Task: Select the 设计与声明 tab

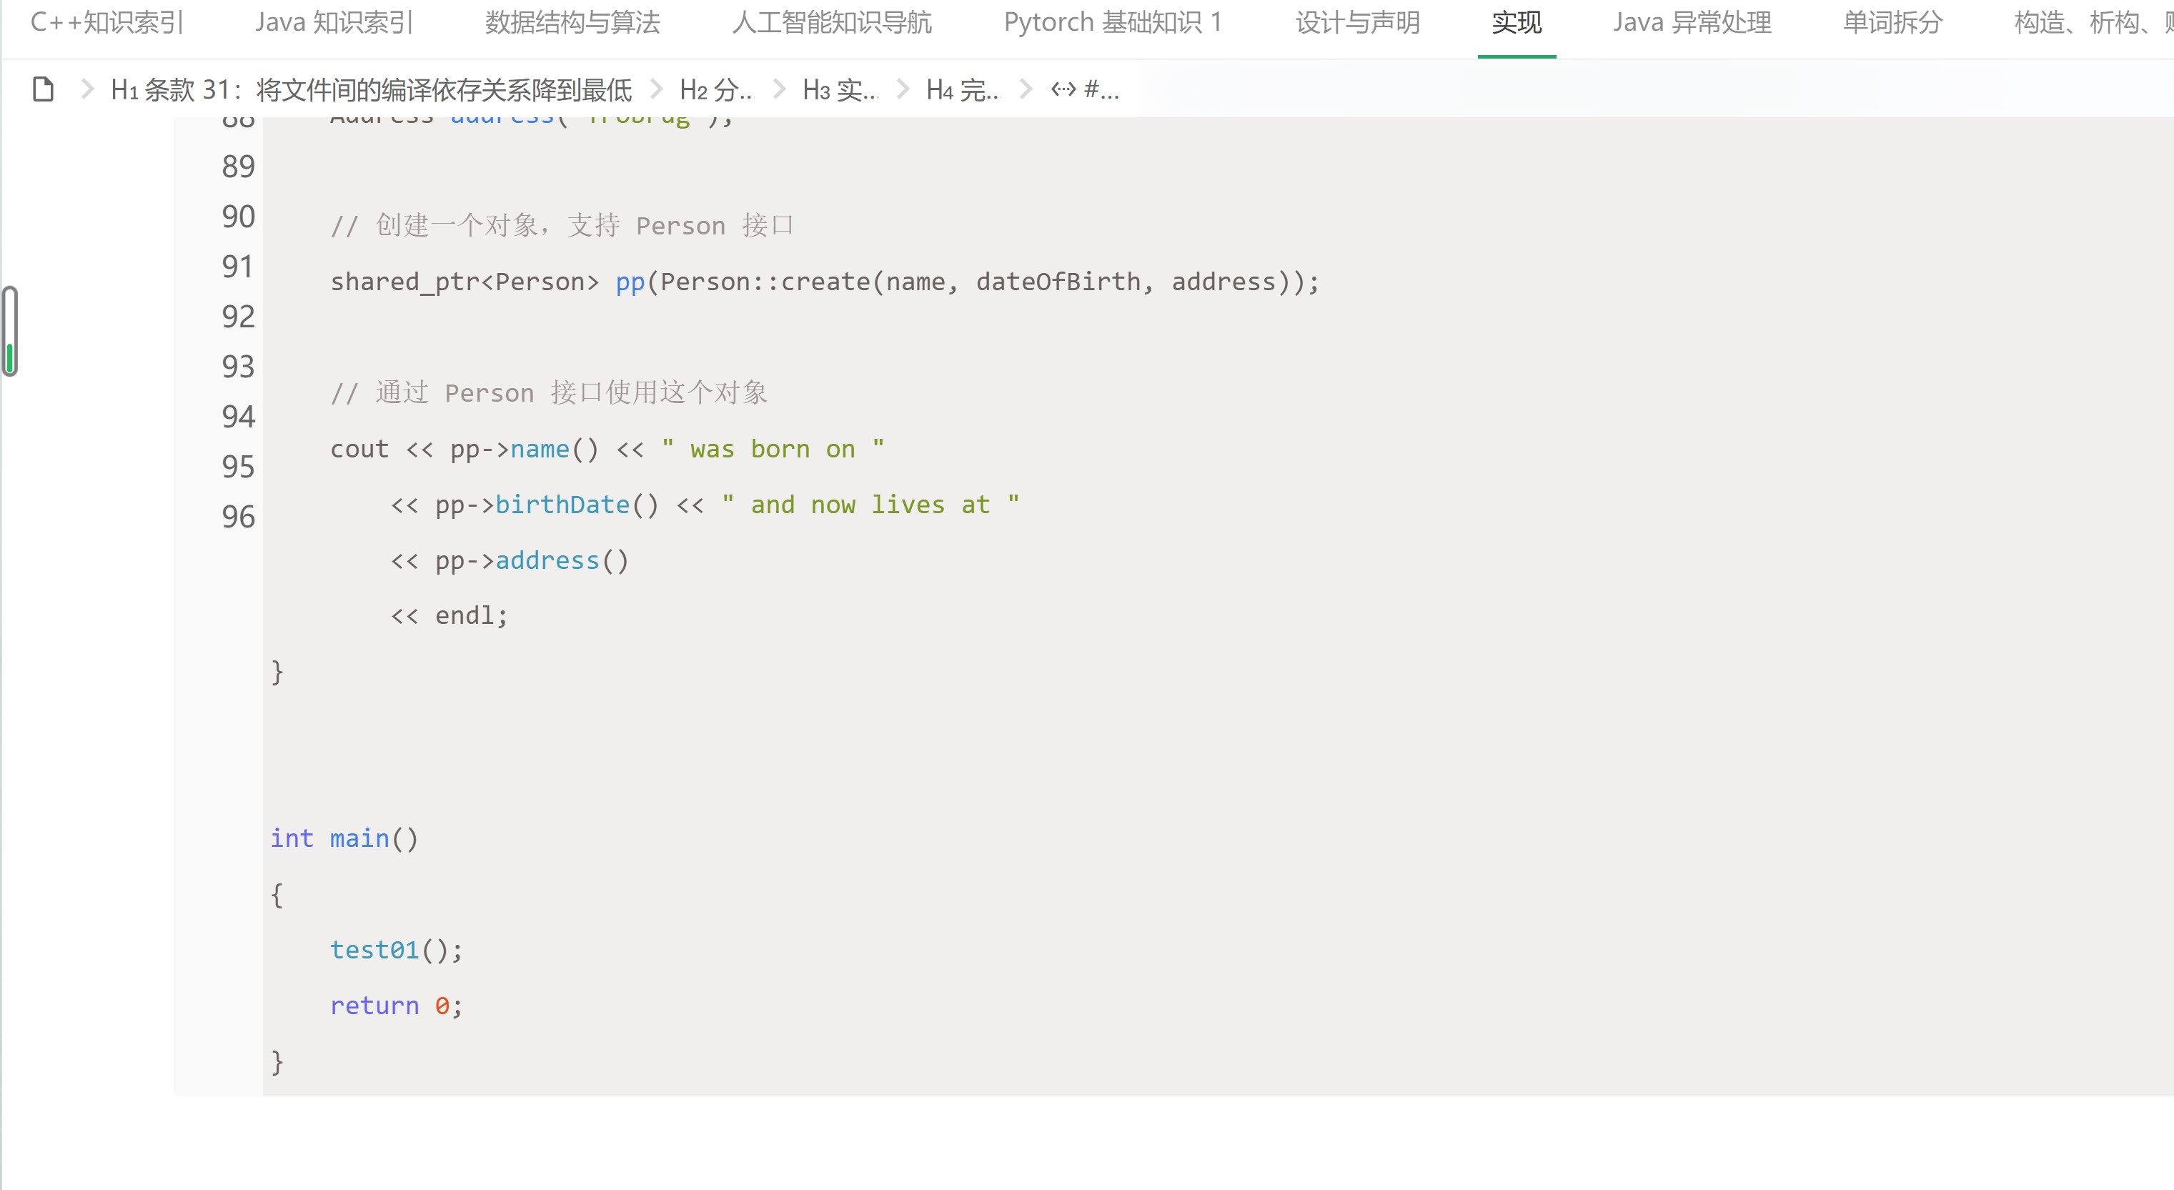Action: click(1358, 23)
